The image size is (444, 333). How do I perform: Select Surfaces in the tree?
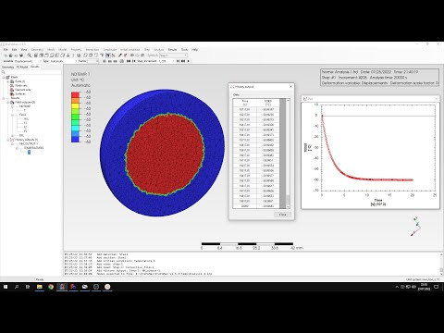20,93
